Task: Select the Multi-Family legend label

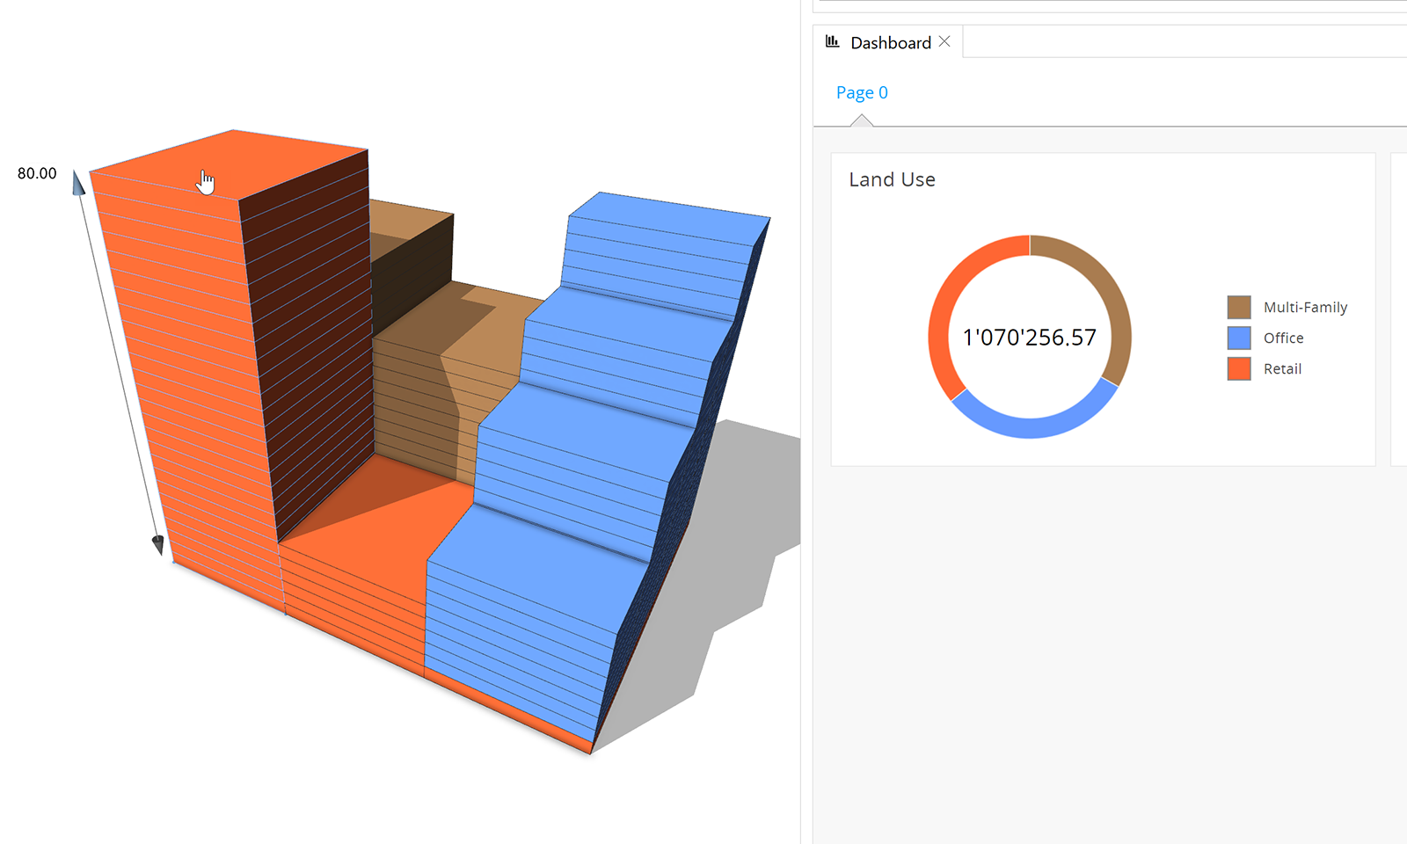Action: [x=1305, y=307]
